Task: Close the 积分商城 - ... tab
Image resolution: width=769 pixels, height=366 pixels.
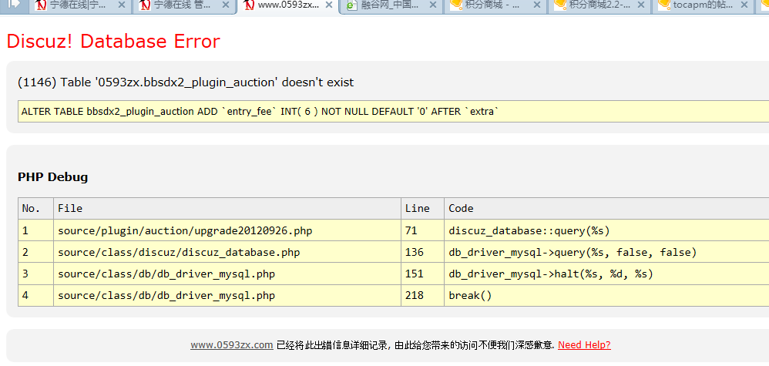Action: (536, 5)
